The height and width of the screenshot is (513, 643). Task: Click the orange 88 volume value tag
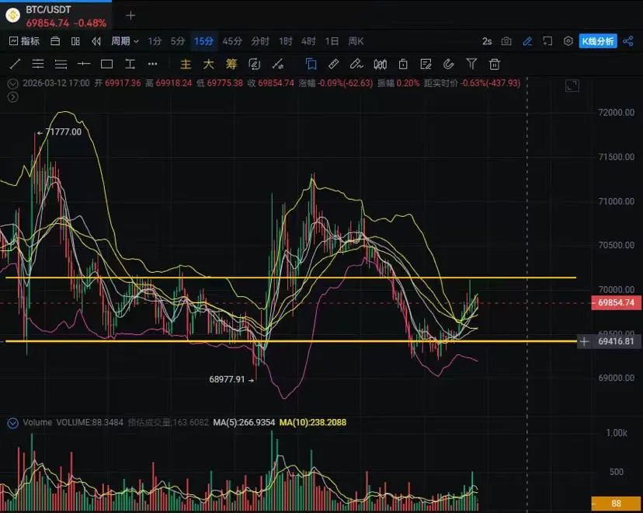[x=616, y=503]
